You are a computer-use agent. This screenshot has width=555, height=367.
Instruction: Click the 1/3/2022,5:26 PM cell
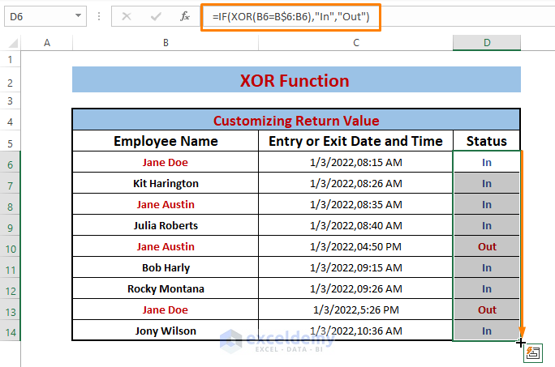tap(355, 309)
